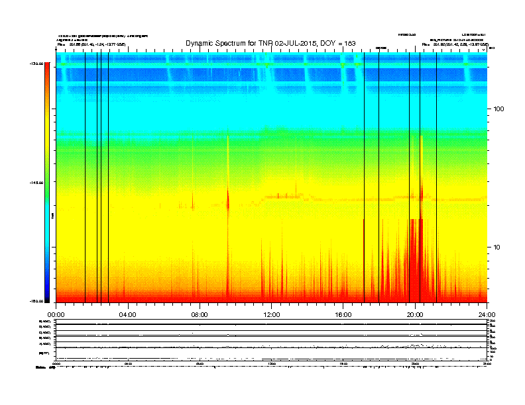The image size is (525, 405).
Task: Select the last vertical marker line, near 21:10
Action: click(x=436, y=177)
